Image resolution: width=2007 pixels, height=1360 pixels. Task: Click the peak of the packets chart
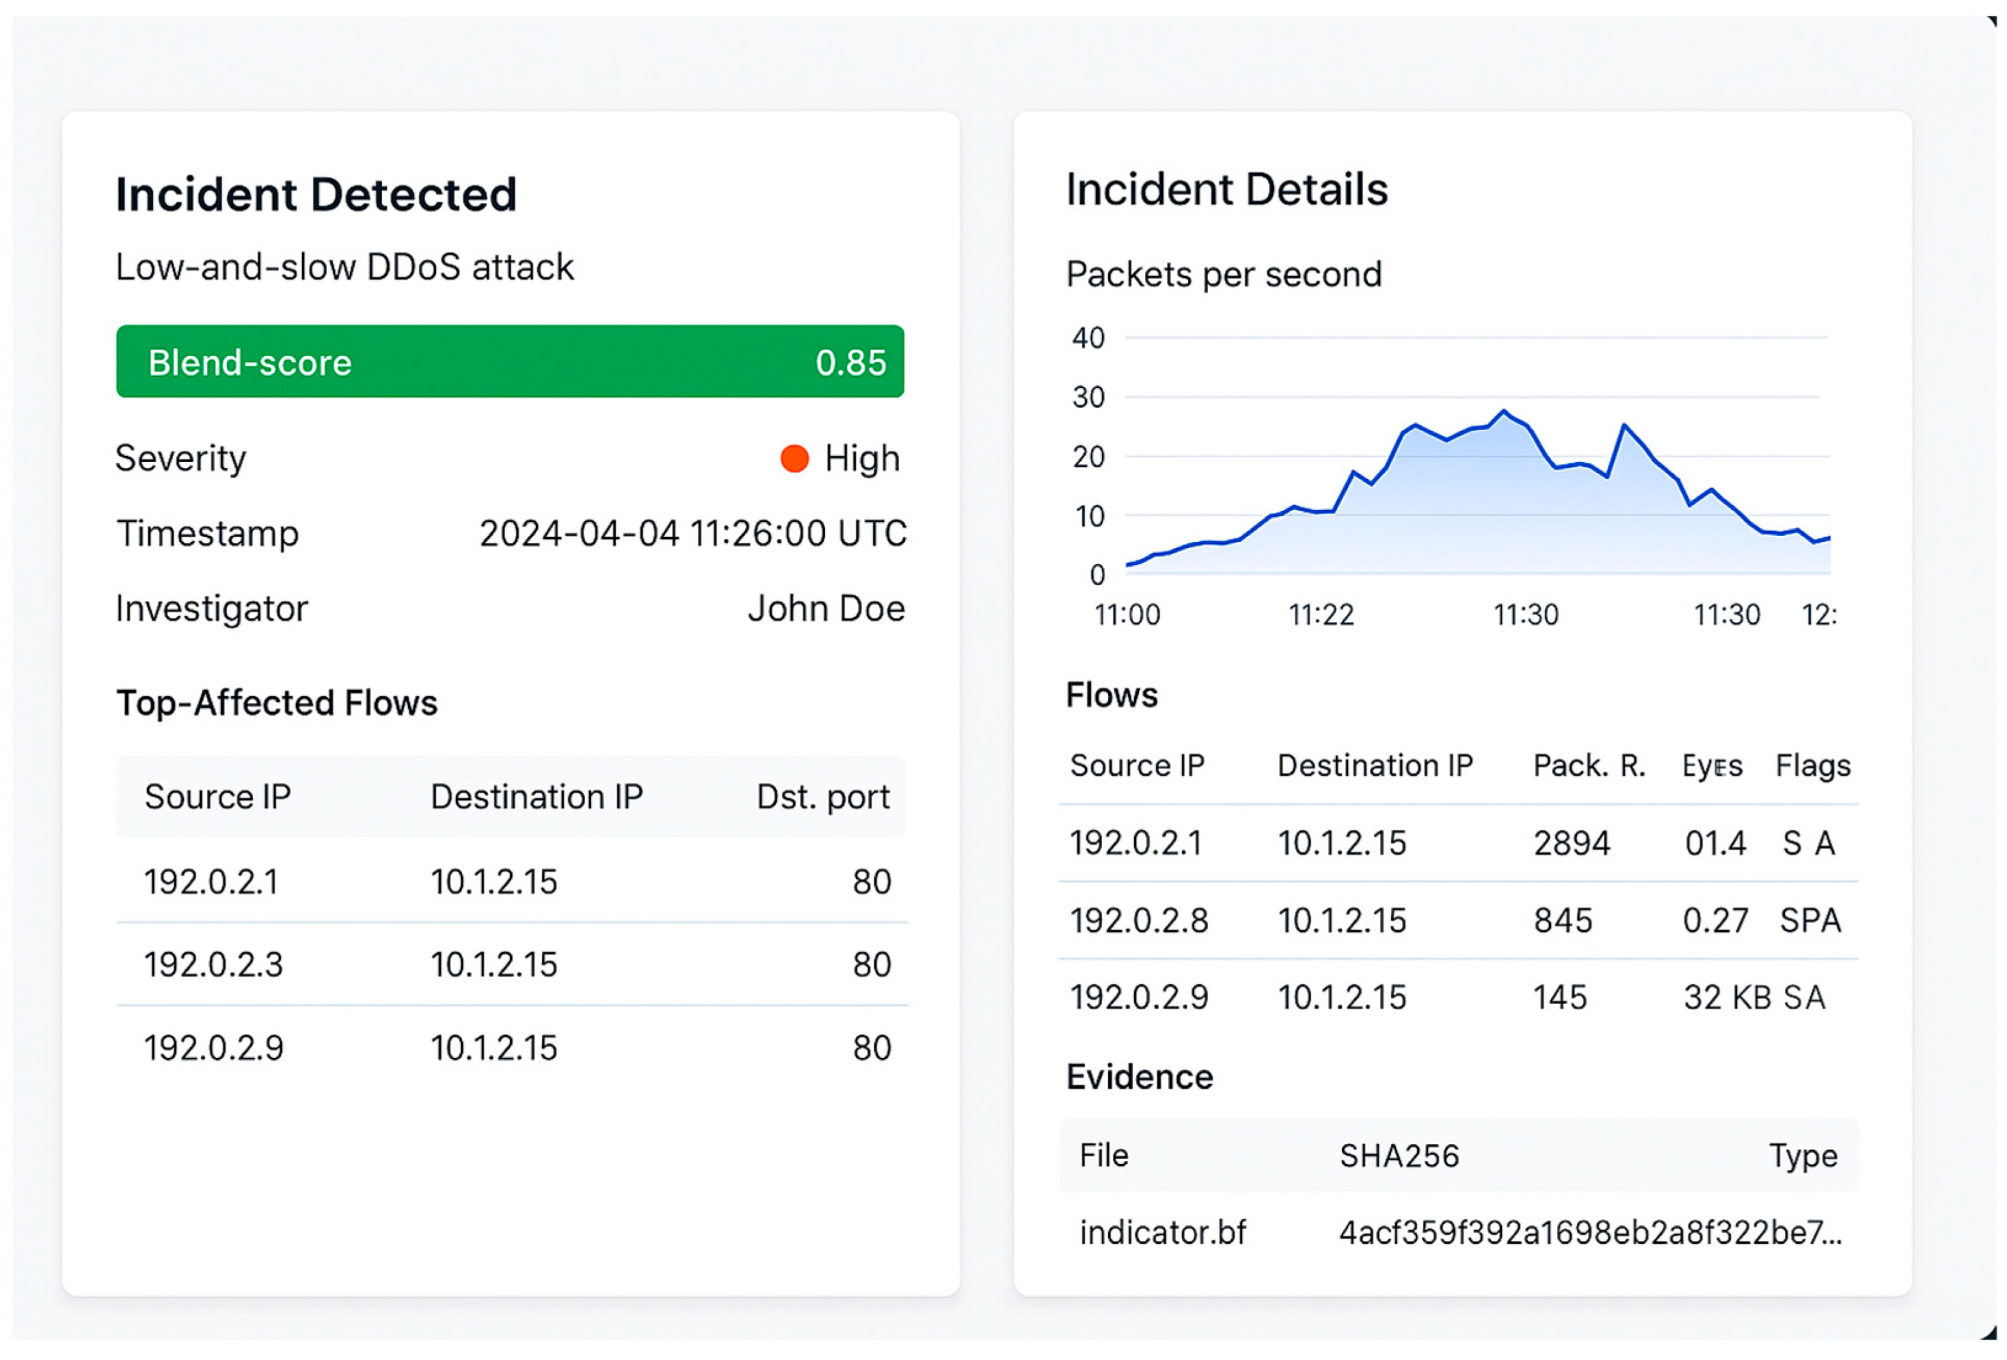click(1505, 412)
